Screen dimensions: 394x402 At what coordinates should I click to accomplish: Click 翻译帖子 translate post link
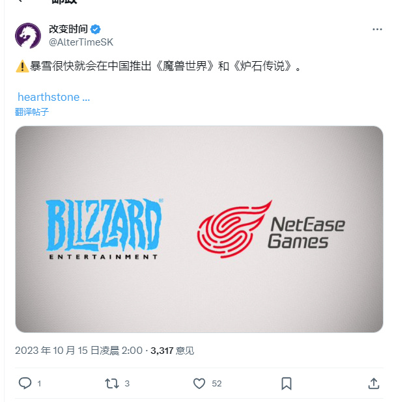click(32, 112)
